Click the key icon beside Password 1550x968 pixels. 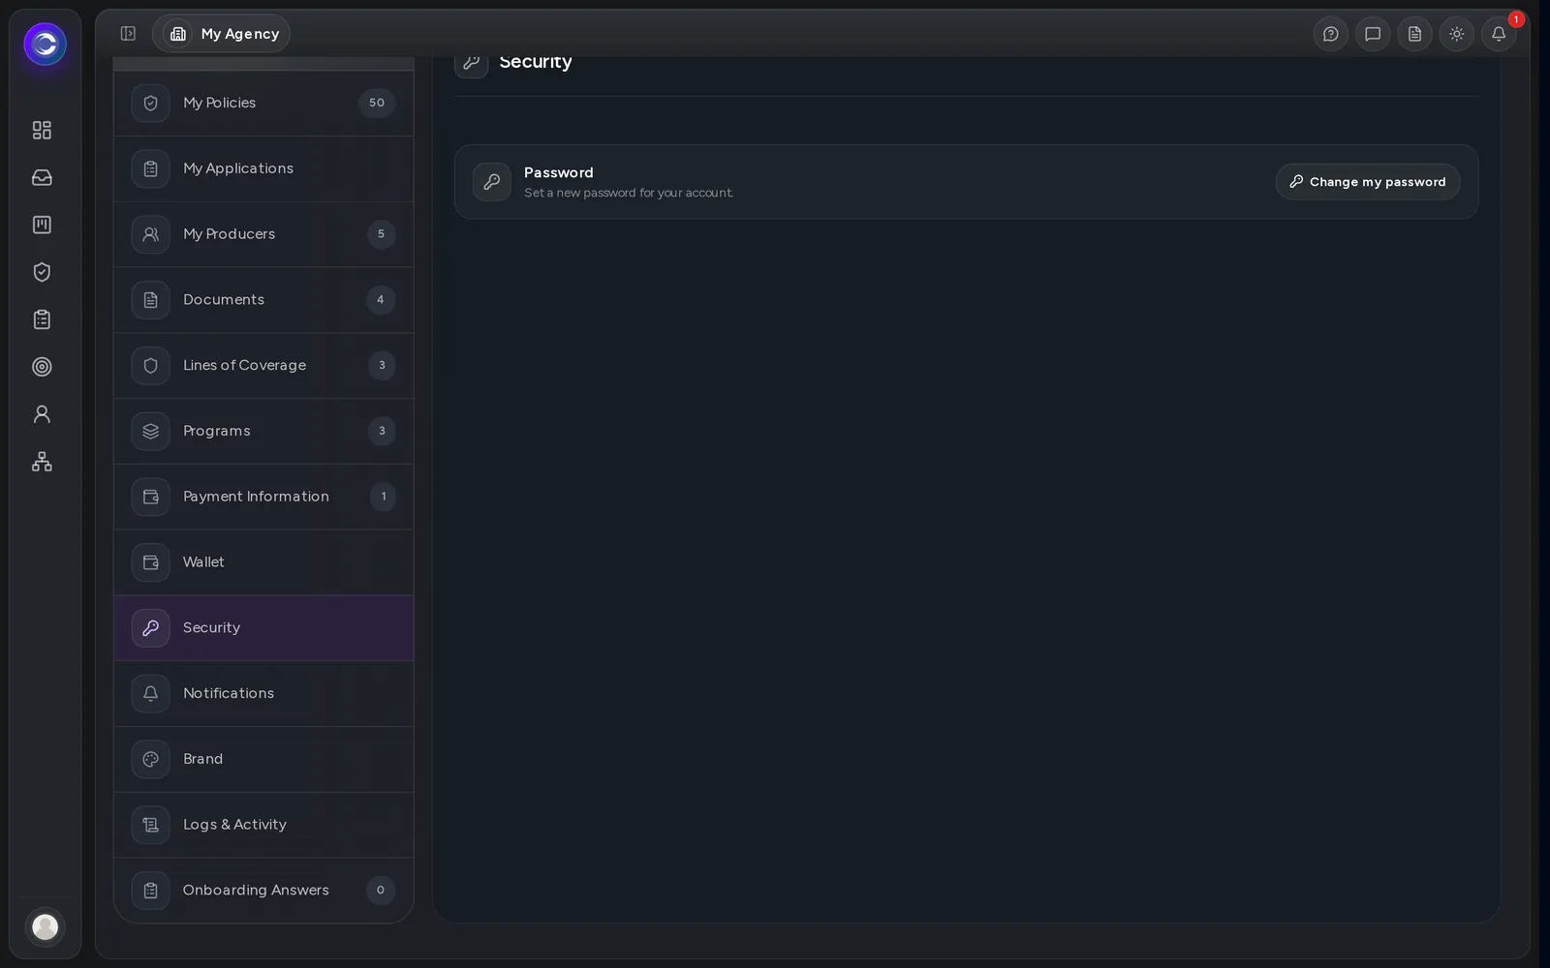click(492, 182)
